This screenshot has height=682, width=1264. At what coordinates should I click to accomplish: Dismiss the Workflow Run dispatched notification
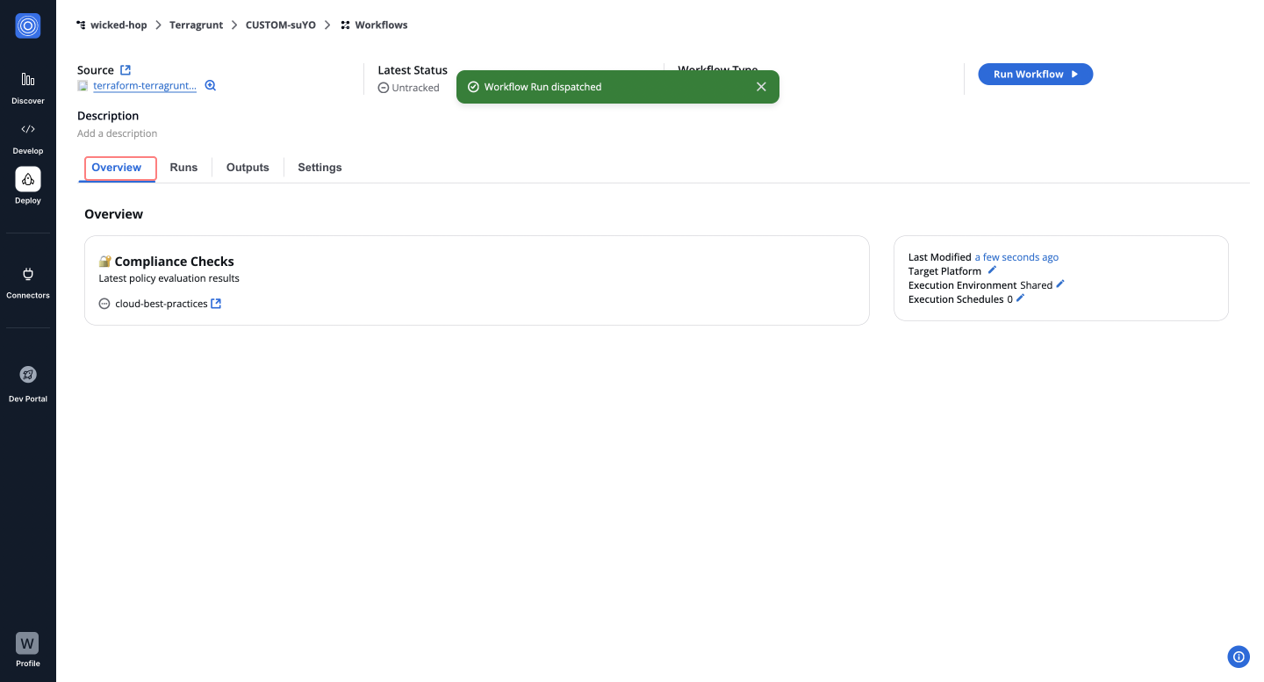pyautogui.click(x=761, y=87)
